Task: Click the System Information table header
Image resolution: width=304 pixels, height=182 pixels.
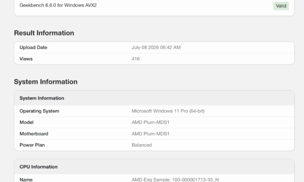Action: (154, 98)
